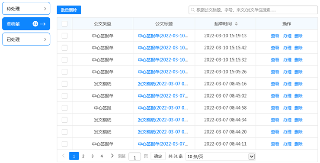Click the 确定 page jump button
320x163 pixels.
(x=158, y=156)
